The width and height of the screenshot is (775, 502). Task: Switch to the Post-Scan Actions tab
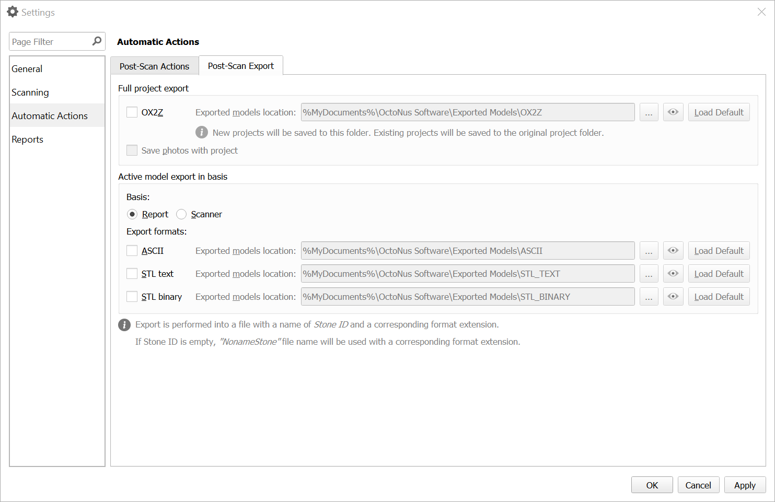(154, 66)
